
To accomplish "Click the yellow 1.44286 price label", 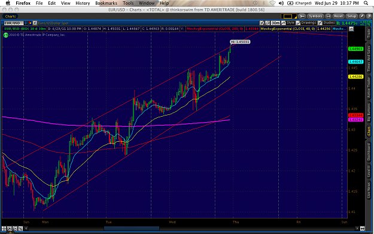I will (x=355, y=77).
